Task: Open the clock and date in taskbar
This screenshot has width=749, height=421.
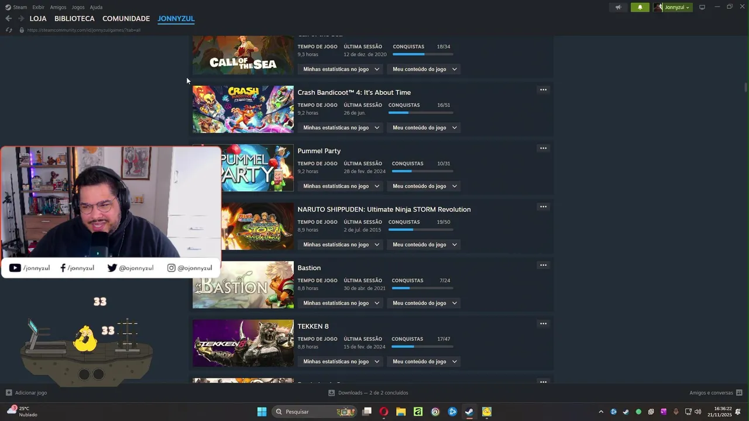Action: (720, 412)
